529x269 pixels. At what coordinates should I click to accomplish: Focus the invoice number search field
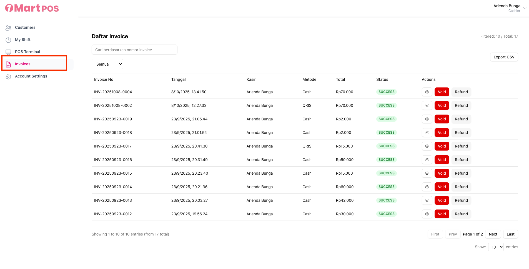point(134,50)
